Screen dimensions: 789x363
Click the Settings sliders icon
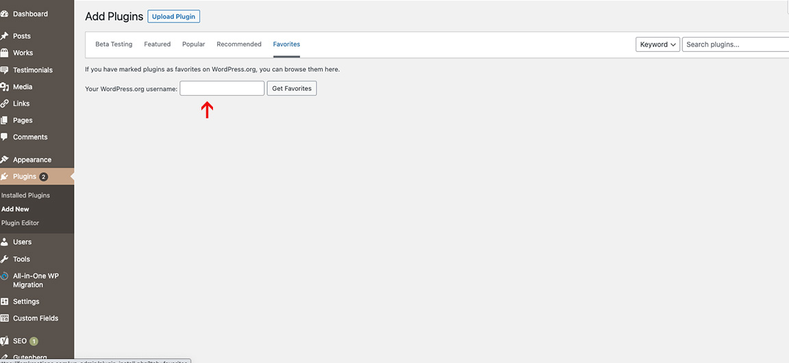click(4, 301)
